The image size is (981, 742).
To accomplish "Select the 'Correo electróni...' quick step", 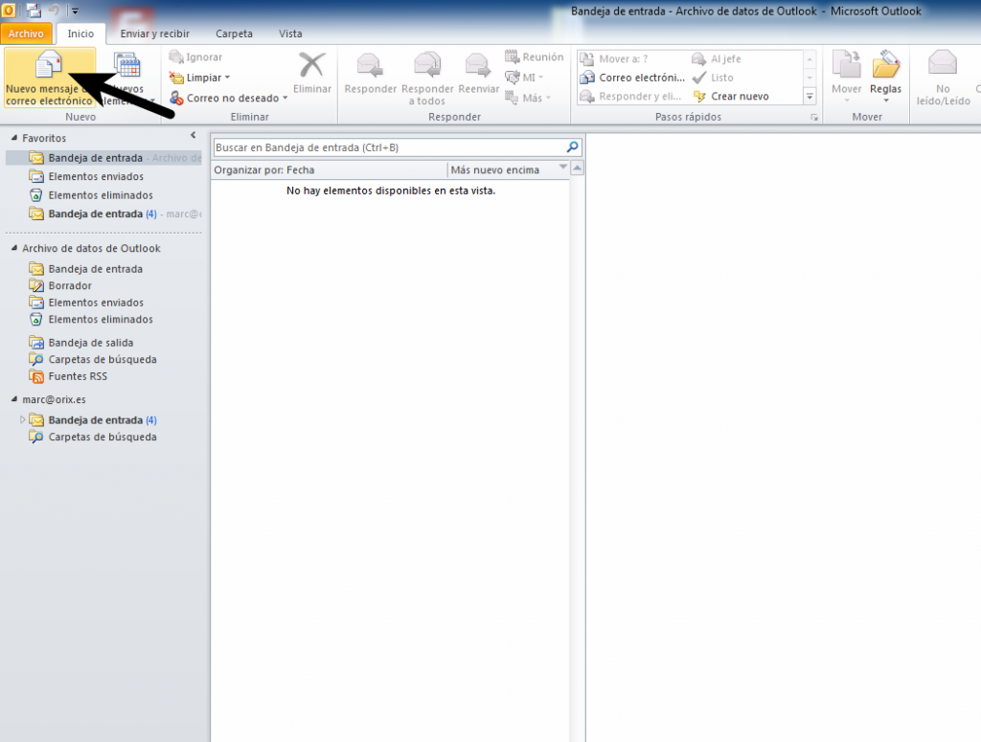I will coord(632,78).
